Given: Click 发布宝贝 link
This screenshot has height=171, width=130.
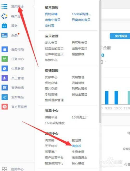Looking at the screenshot, I should 51,43.
